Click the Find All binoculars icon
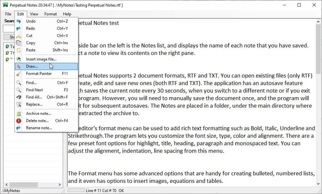 click(x=19, y=97)
